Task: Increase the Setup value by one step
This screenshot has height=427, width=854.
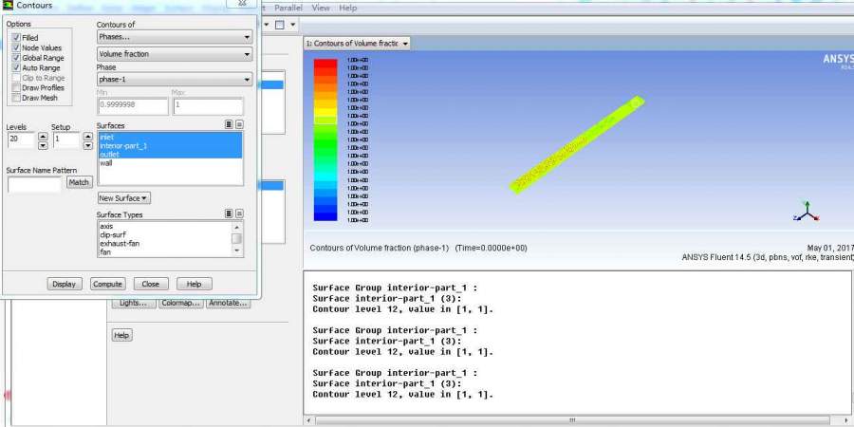Action: (x=87, y=136)
